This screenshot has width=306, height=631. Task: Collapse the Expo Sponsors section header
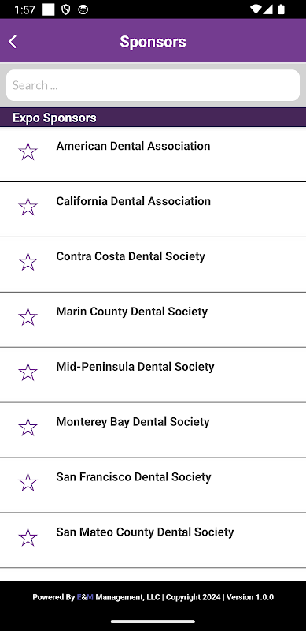[x=153, y=118]
